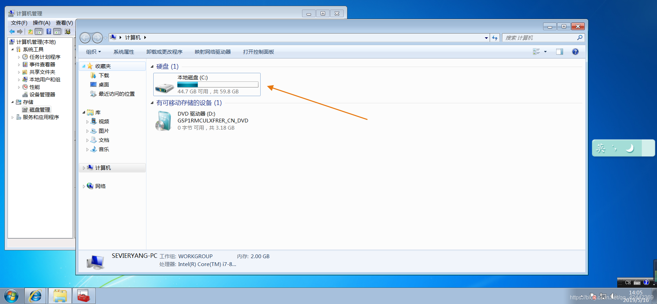Open 设备管理器 in the tree
The height and width of the screenshot is (304, 657).
42,95
